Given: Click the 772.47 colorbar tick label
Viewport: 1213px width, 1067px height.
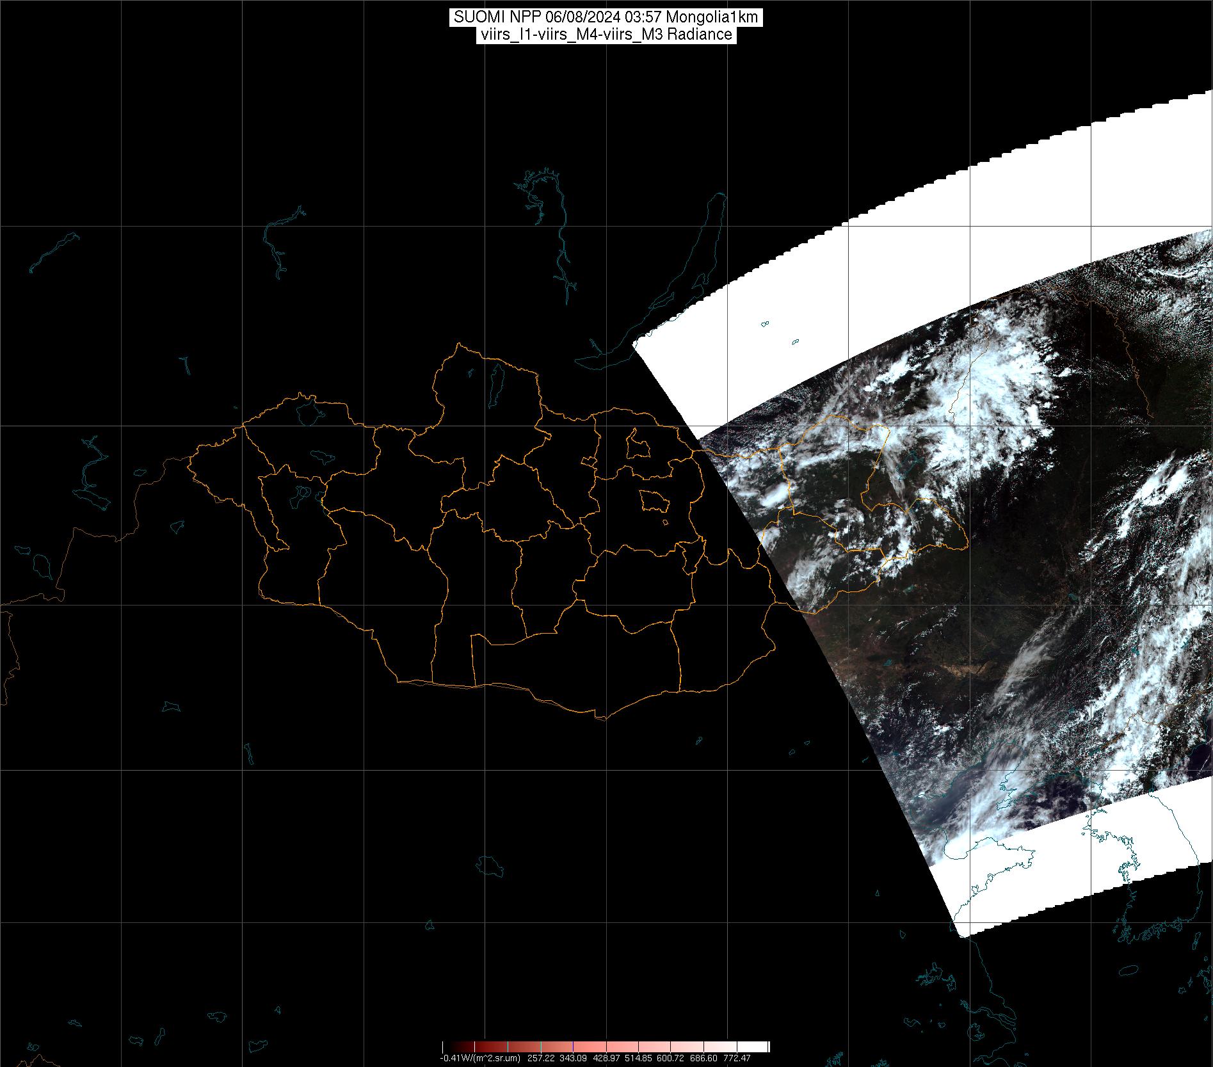Looking at the screenshot, I should (x=737, y=1058).
